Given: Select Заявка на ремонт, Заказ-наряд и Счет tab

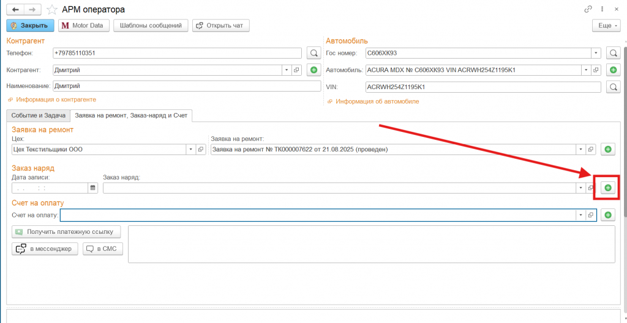Looking at the screenshot, I should 132,115.
